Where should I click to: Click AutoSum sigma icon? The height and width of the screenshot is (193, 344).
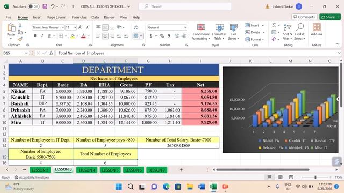click(274, 25)
